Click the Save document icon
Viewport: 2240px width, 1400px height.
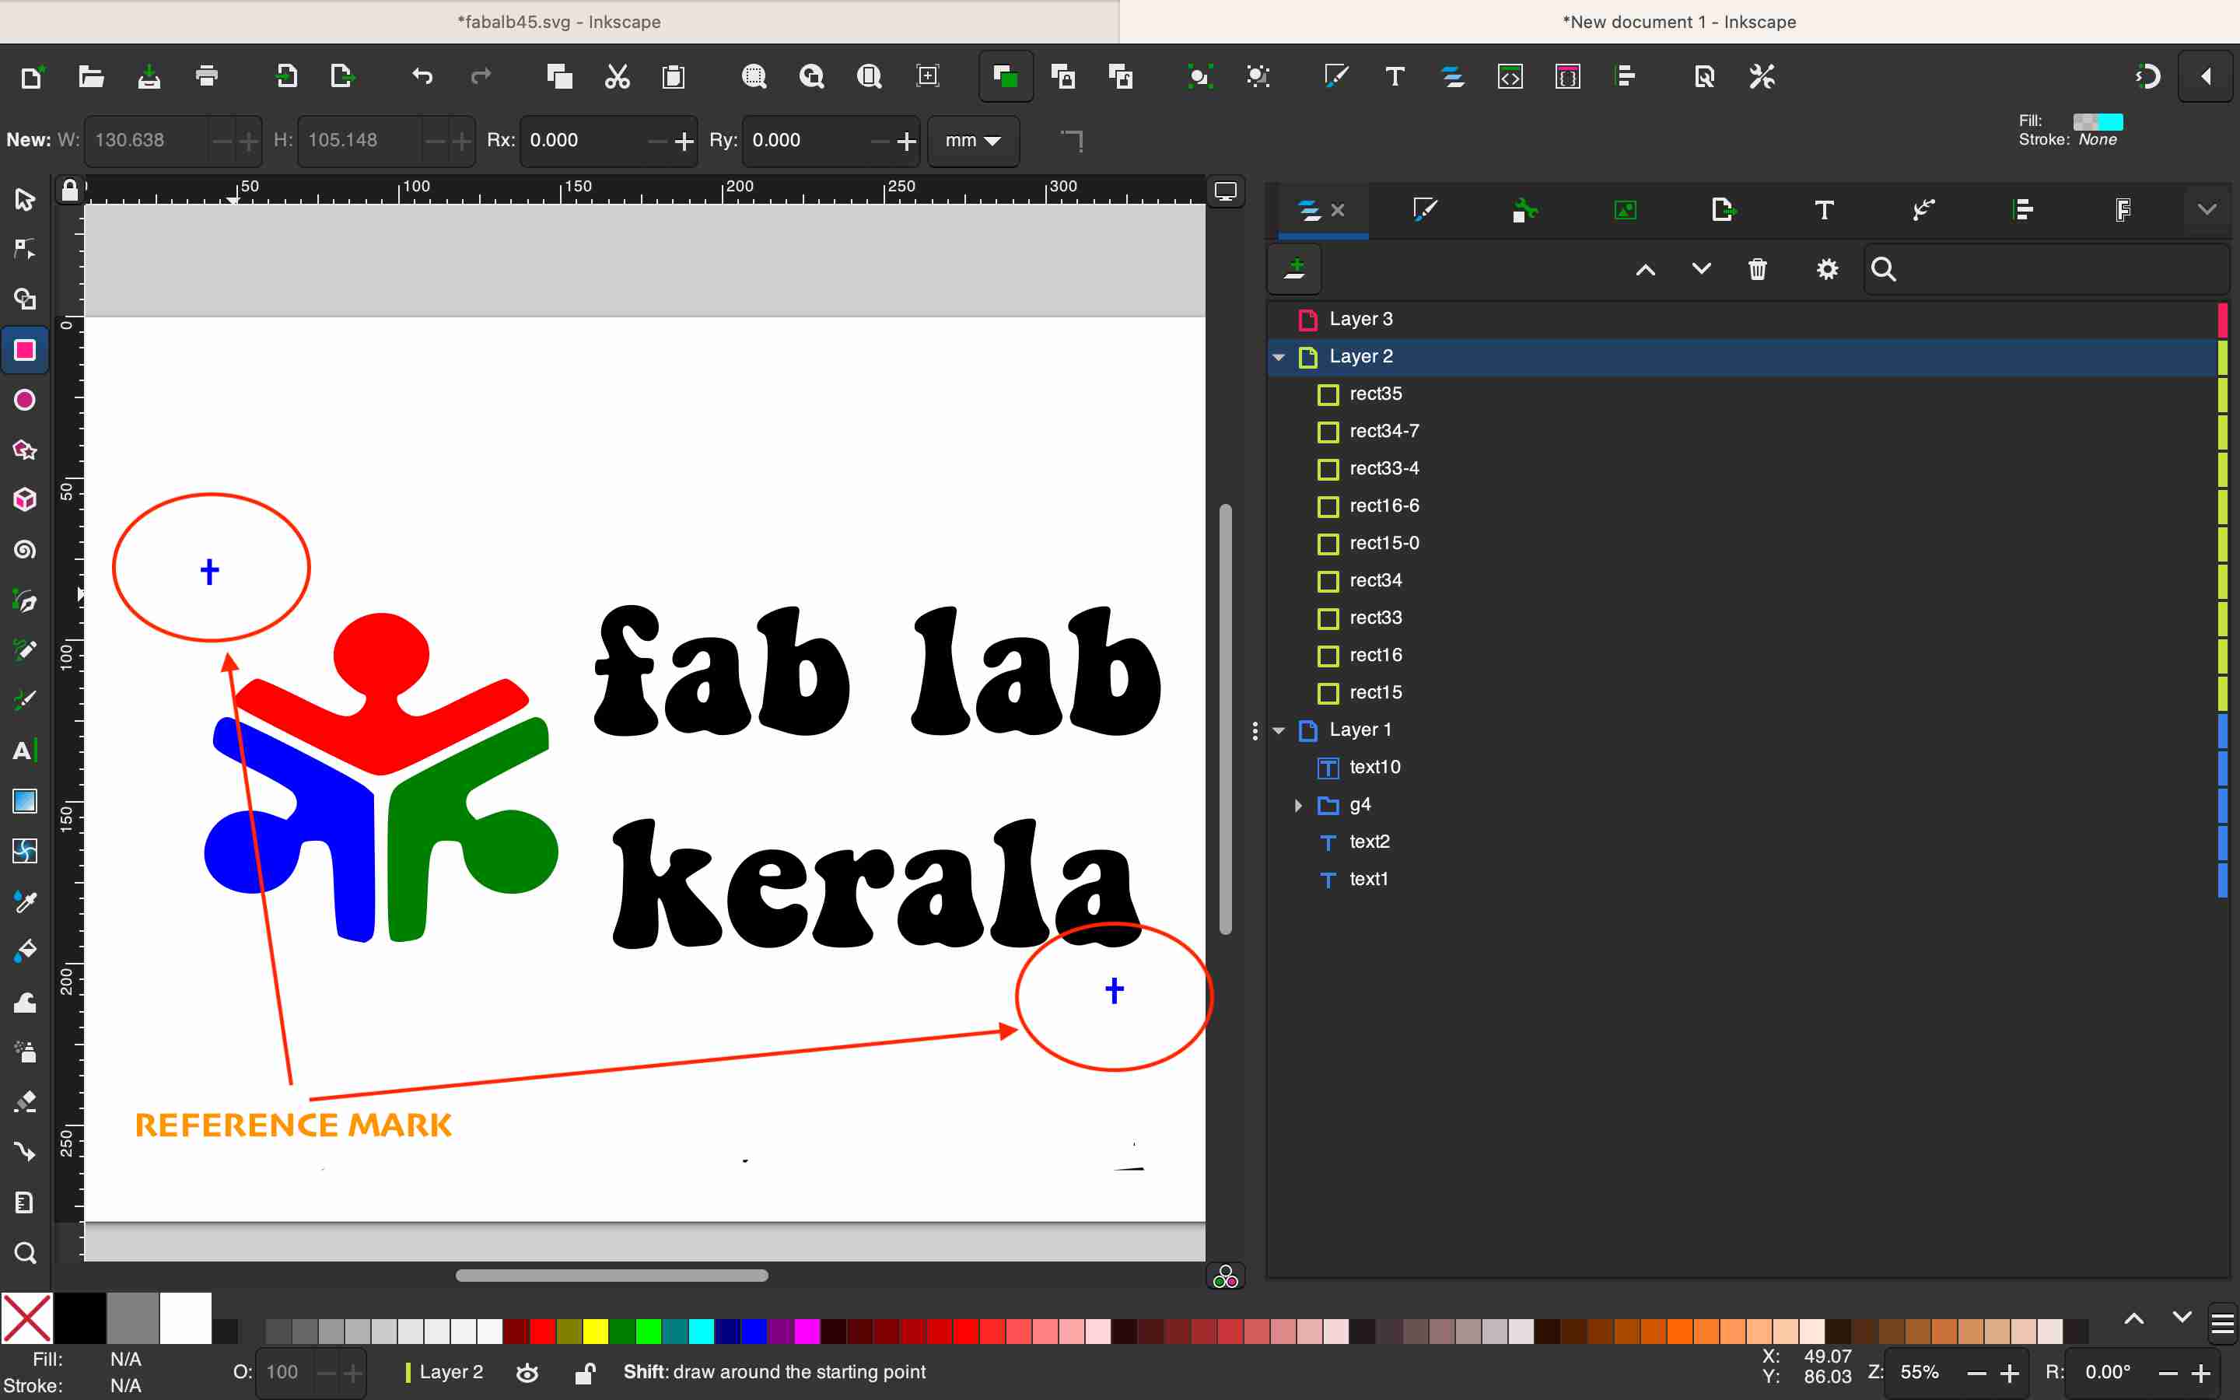[149, 77]
